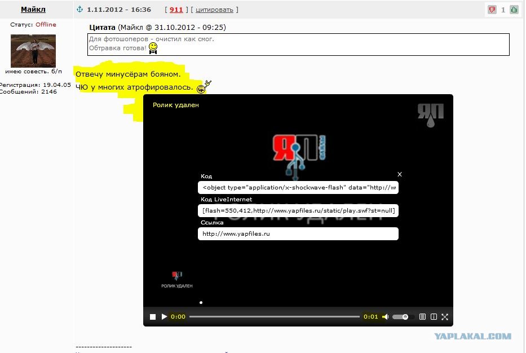Click the user avatar image

(33, 51)
